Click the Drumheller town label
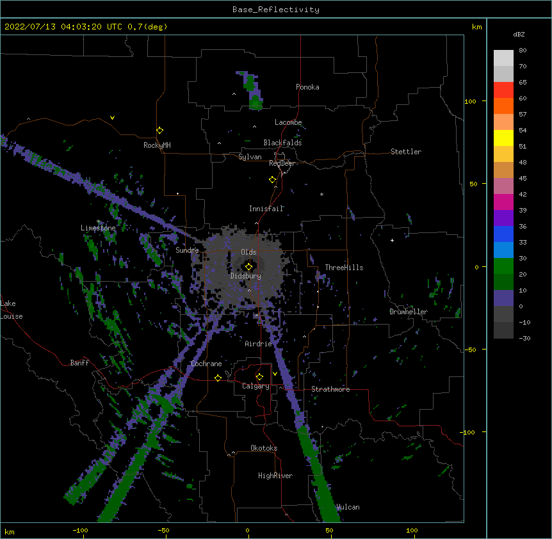The width and height of the screenshot is (552, 539). pyautogui.click(x=409, y=312)
